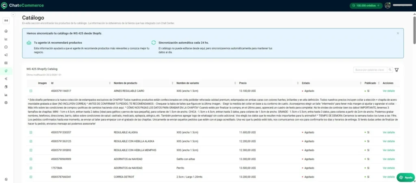Open the integrations icon below the catalog icon
Screen dimensions: 416x183
tap(6, 79)
